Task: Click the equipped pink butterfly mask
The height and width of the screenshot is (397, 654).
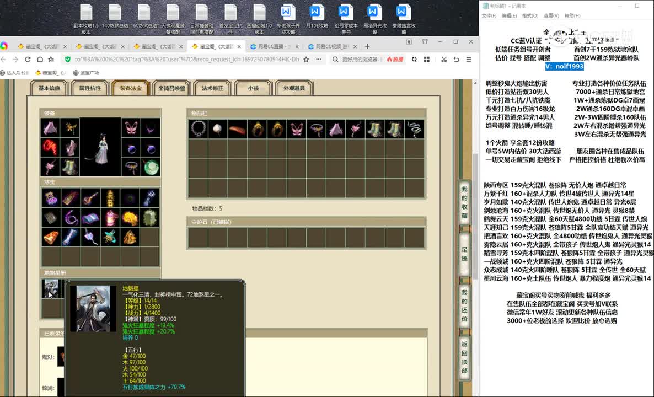Action: (131, 127)
